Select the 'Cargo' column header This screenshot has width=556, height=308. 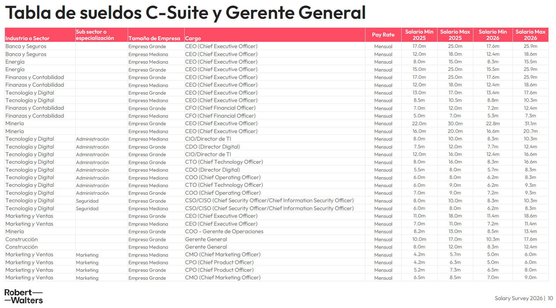(x=193, y=38)
